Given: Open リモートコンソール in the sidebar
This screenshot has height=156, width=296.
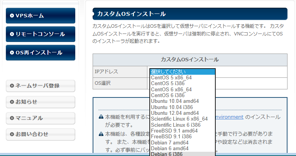Looking at the screenshot, I should [x=41, y=34].
